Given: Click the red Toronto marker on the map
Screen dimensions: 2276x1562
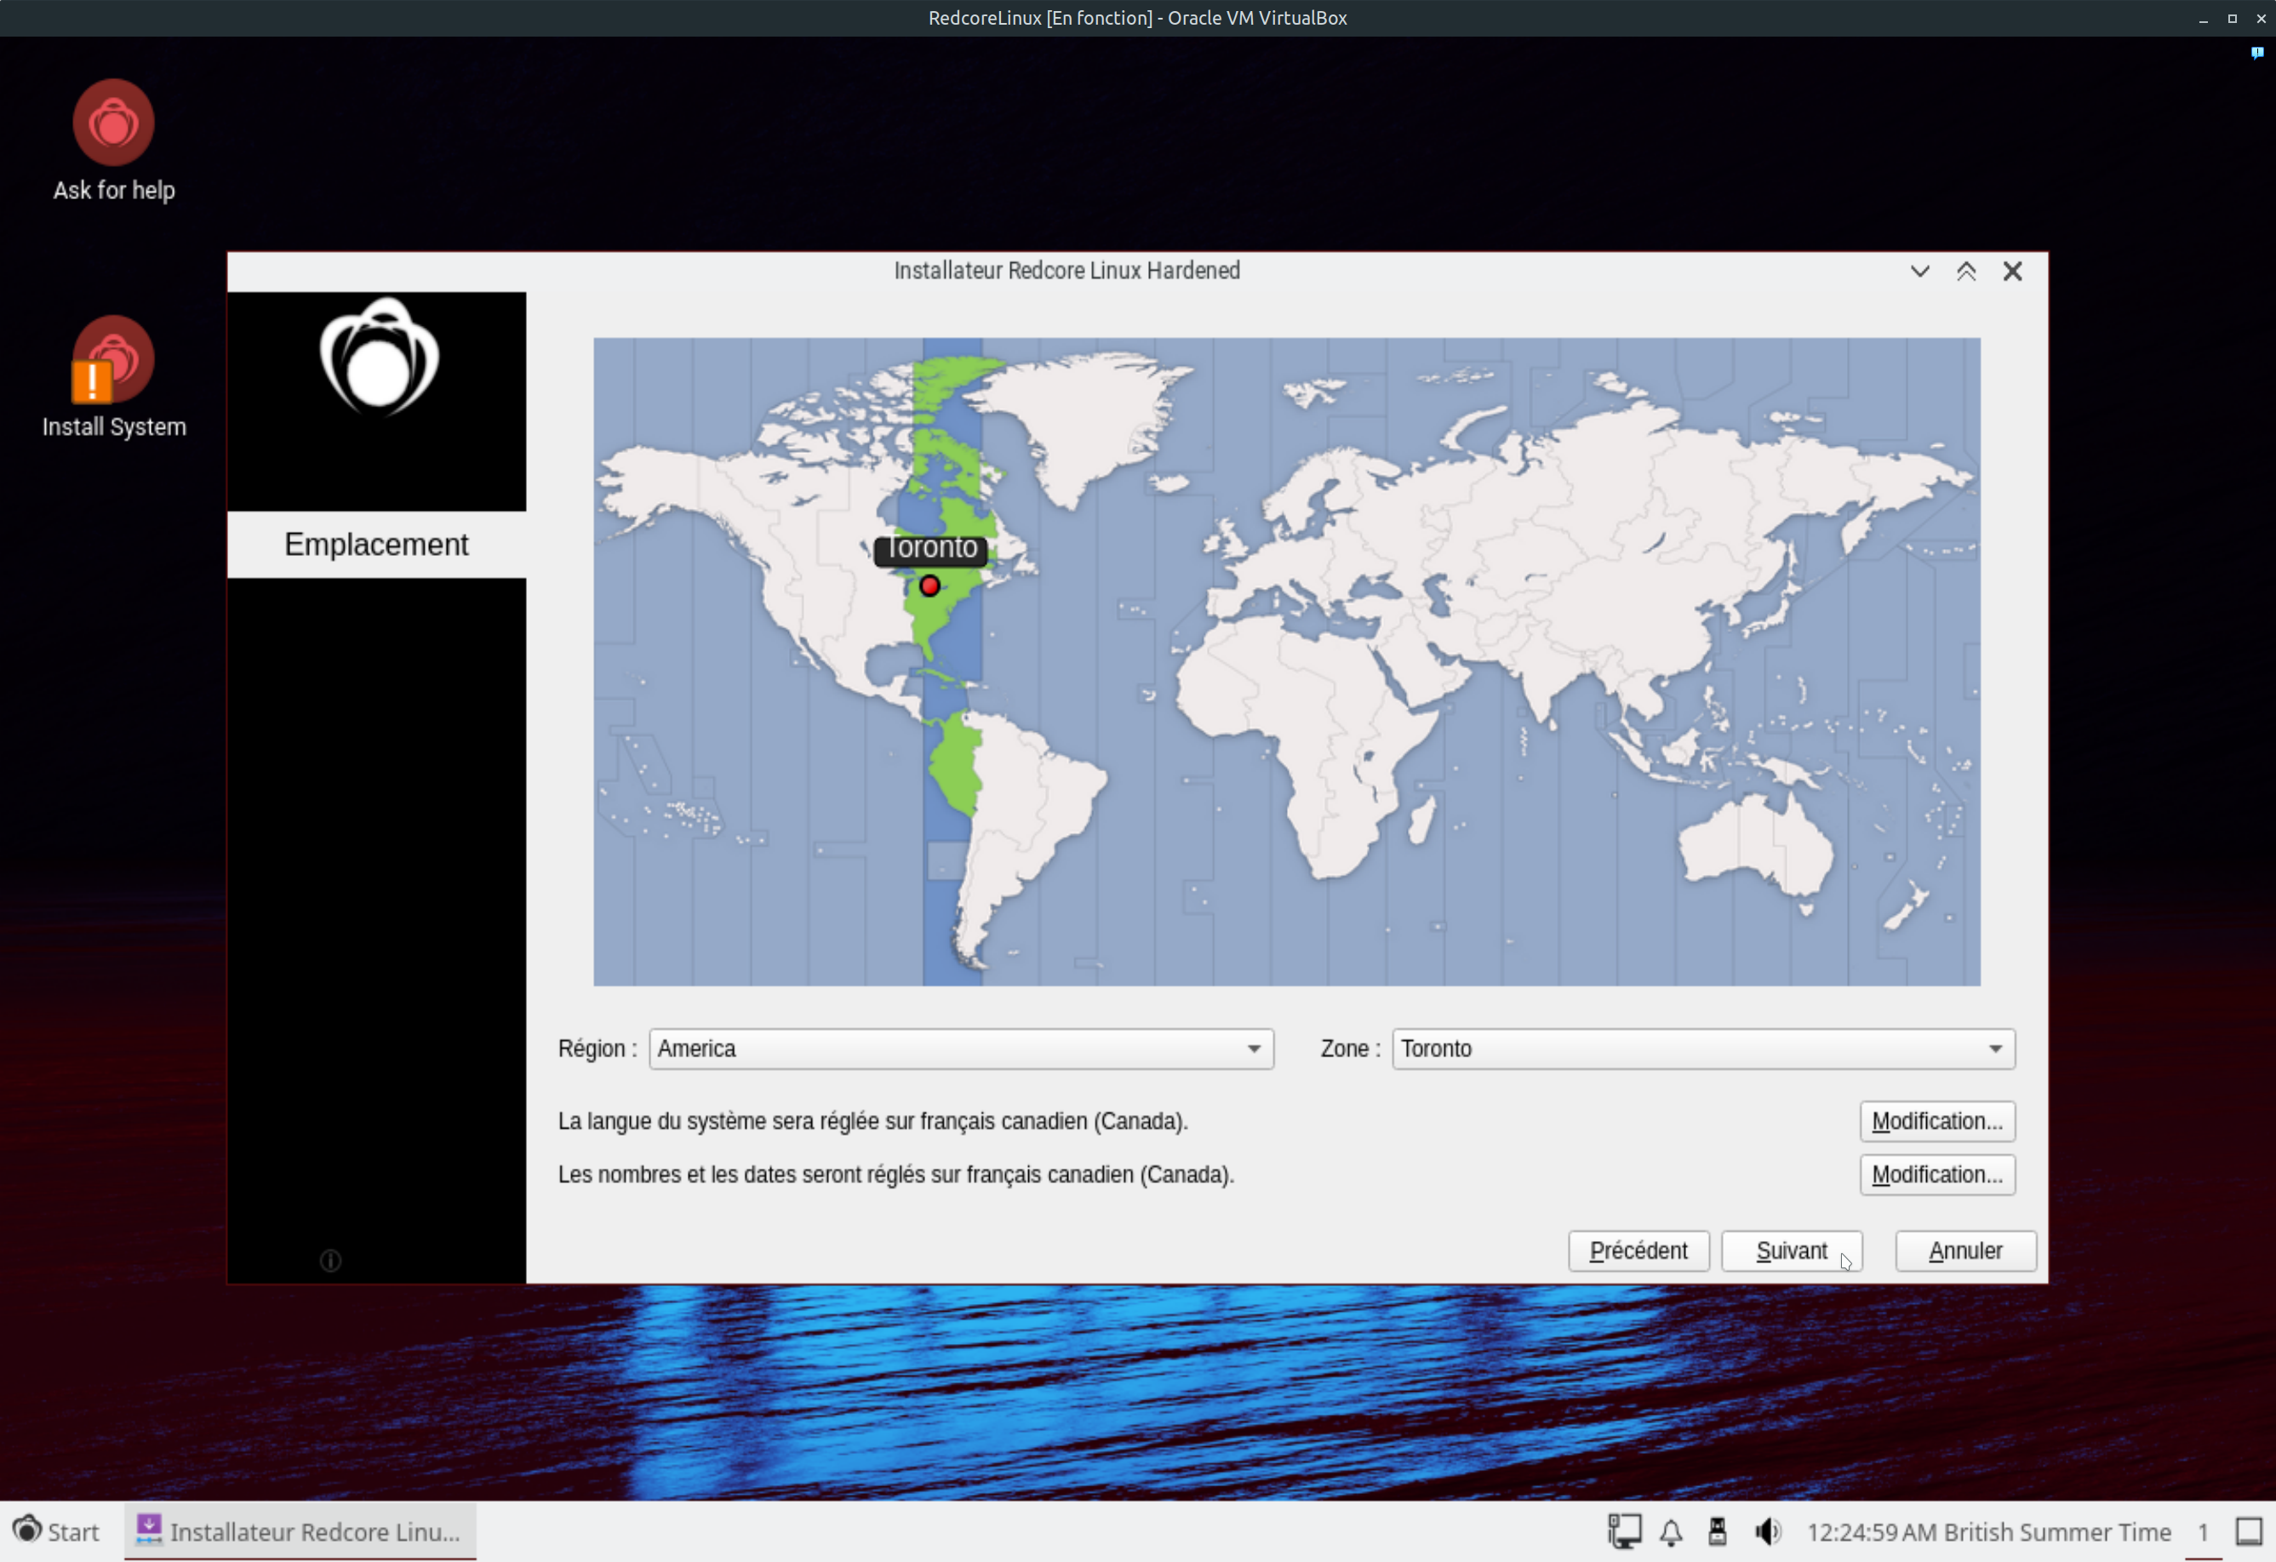Looking at the screenshot, I should [x=930, y=586].
